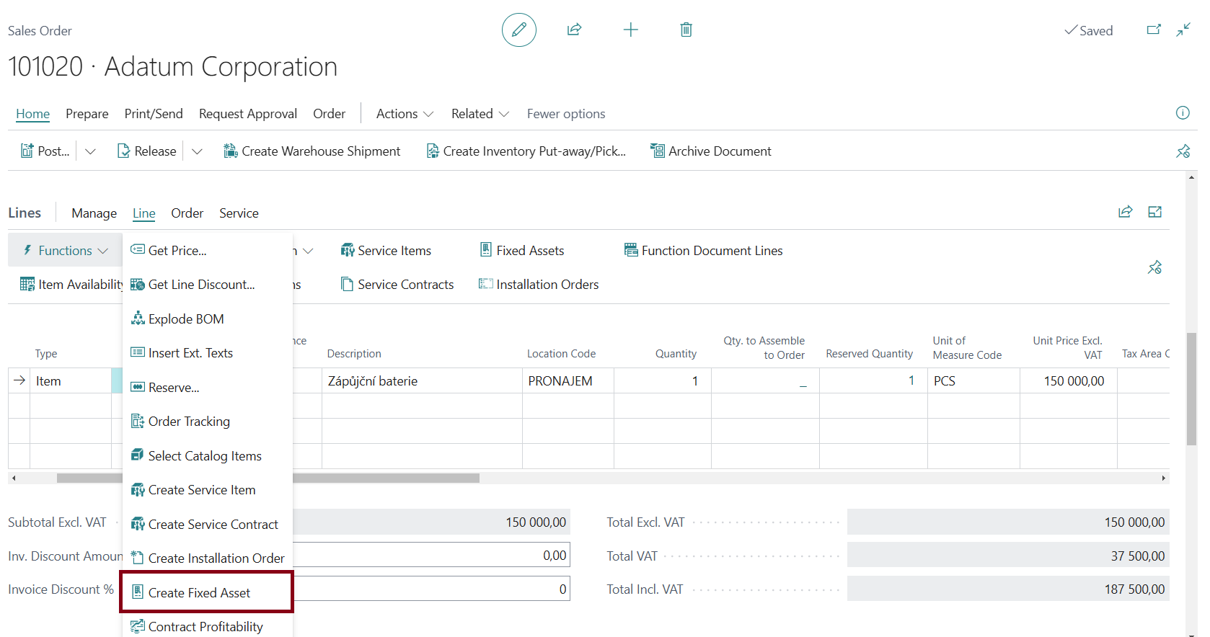Expand the Post dropdown arrow
This screenshot has width=1210, height=637.
(90, 151)
